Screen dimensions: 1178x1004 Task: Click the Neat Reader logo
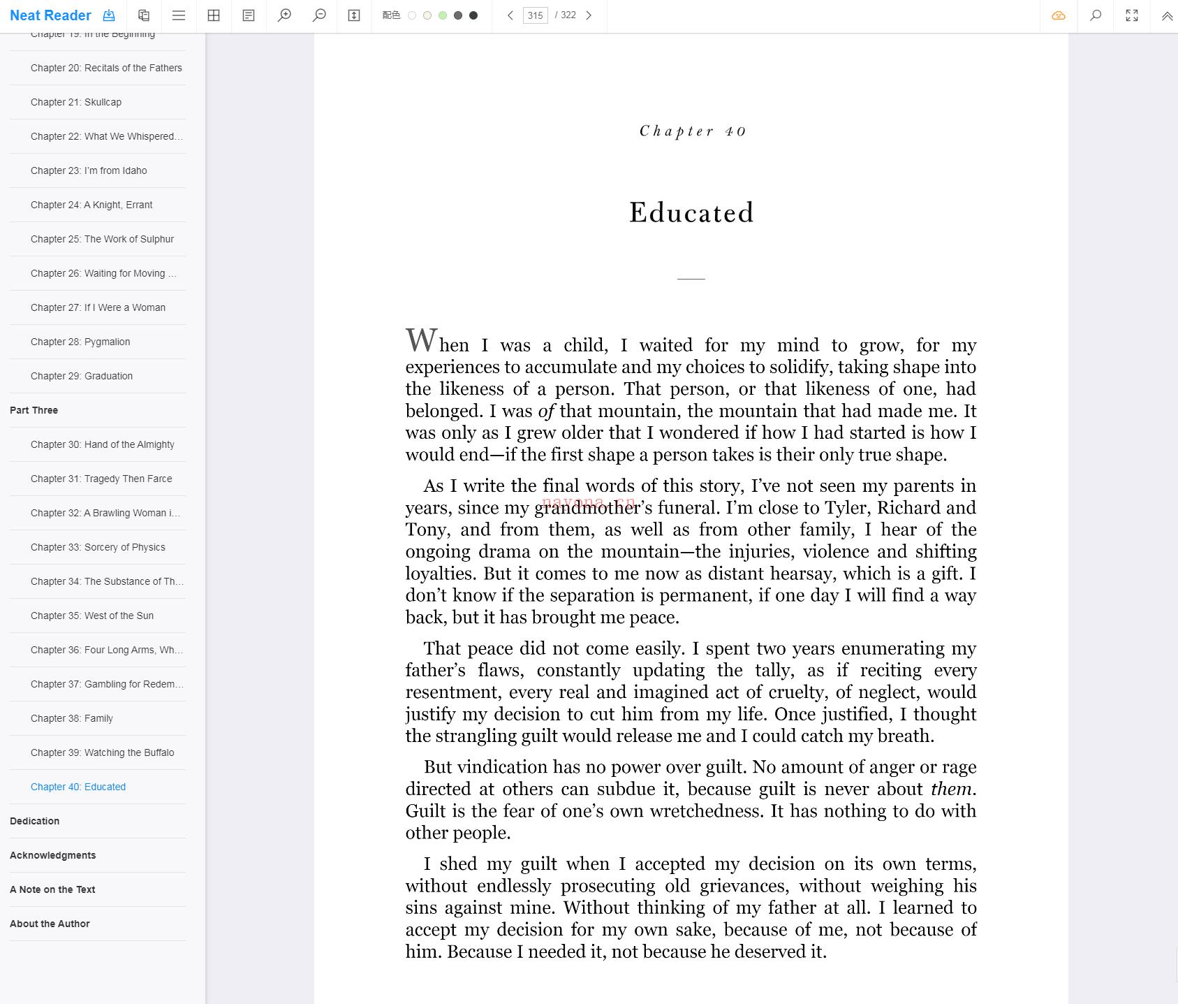50,15
